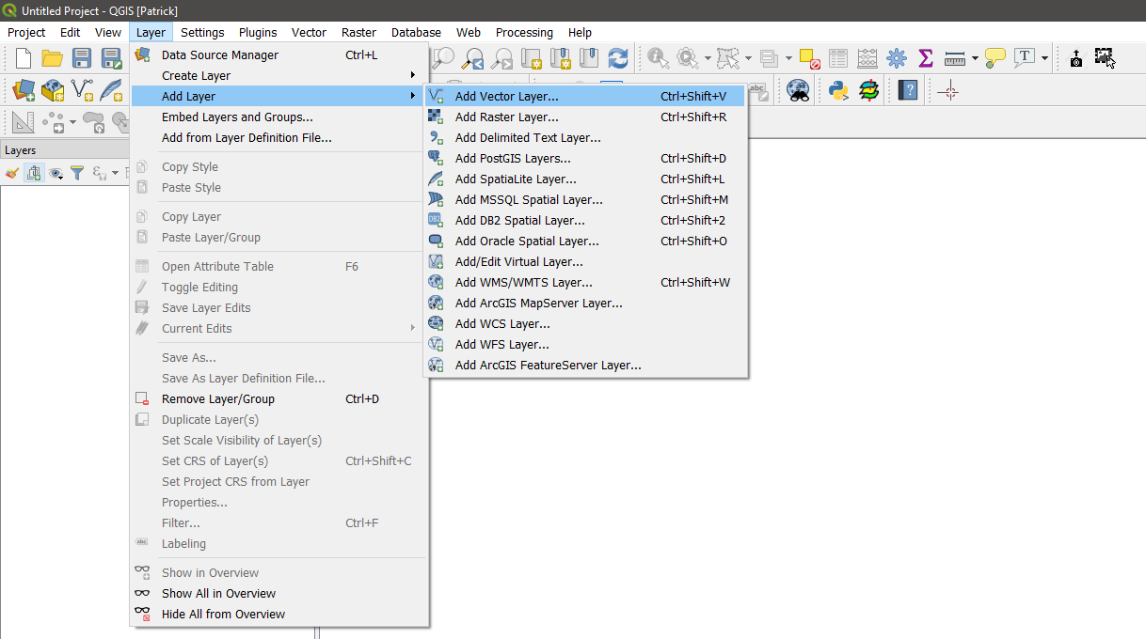Select Add Raster Layer menu entry
The image size is (1146, 639).
(506, 117)
